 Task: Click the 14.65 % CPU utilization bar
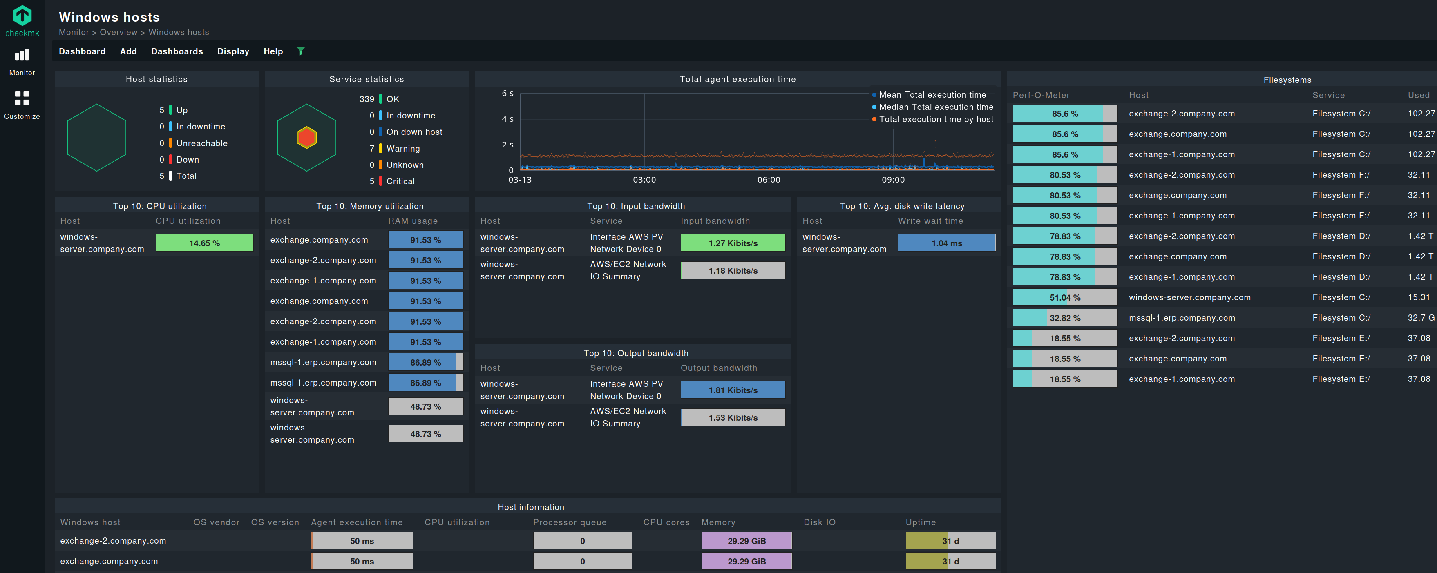[204, 243]
